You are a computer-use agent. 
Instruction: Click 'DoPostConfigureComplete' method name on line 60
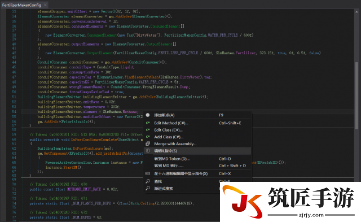[x=94, y=140]
